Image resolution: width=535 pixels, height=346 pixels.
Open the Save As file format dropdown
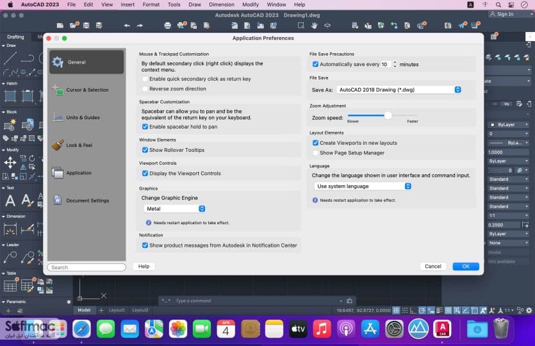tap(399, 90)
